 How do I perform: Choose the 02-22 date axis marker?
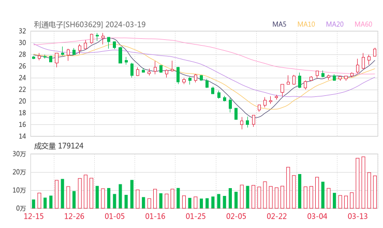277,216
